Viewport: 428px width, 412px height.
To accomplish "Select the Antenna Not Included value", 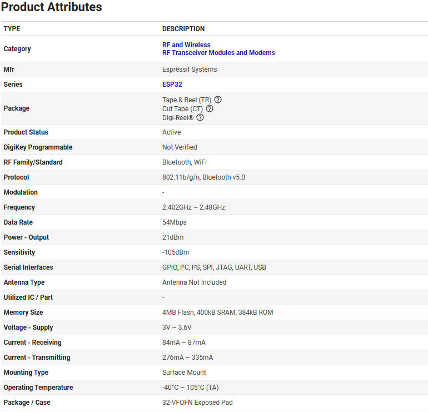I will click(194, 282).
